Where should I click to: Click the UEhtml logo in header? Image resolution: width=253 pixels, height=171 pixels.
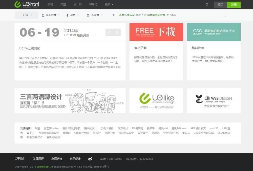coord(27,5)
